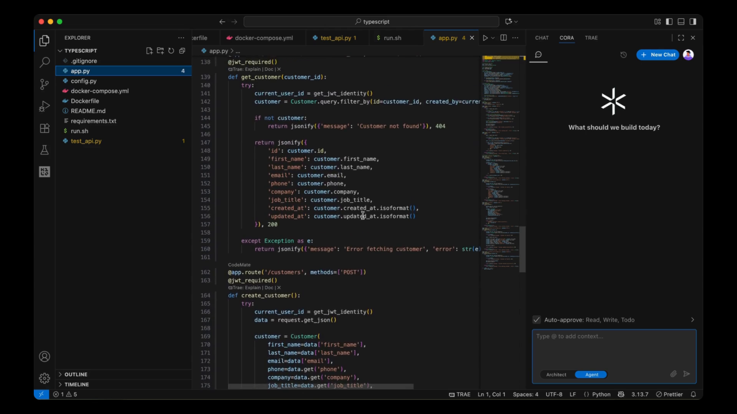
Task: Attach a file to the chat message
Action: coord(674,374)
